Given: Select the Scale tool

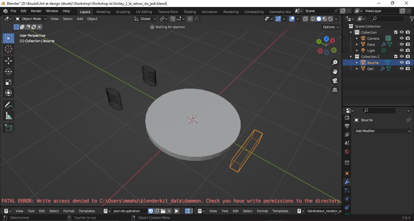Looking at the screenshot, I should pos(8,82).
